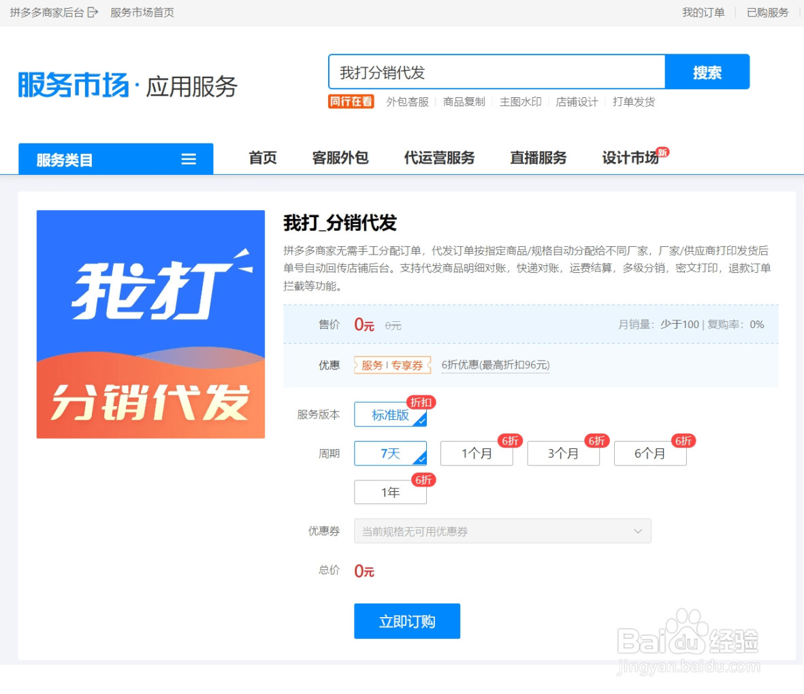Select the 7天 period option
804x694 pixels.
(390, 454)
